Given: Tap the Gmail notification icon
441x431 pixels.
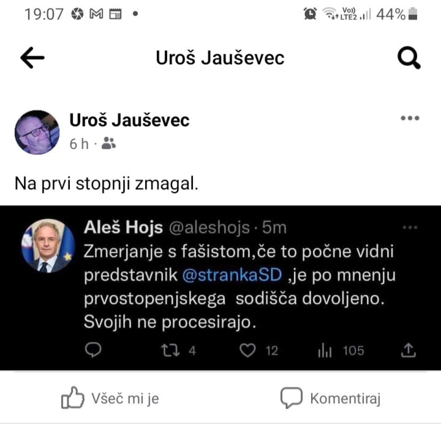Looking at the screenshot, I should click(96, 14).
